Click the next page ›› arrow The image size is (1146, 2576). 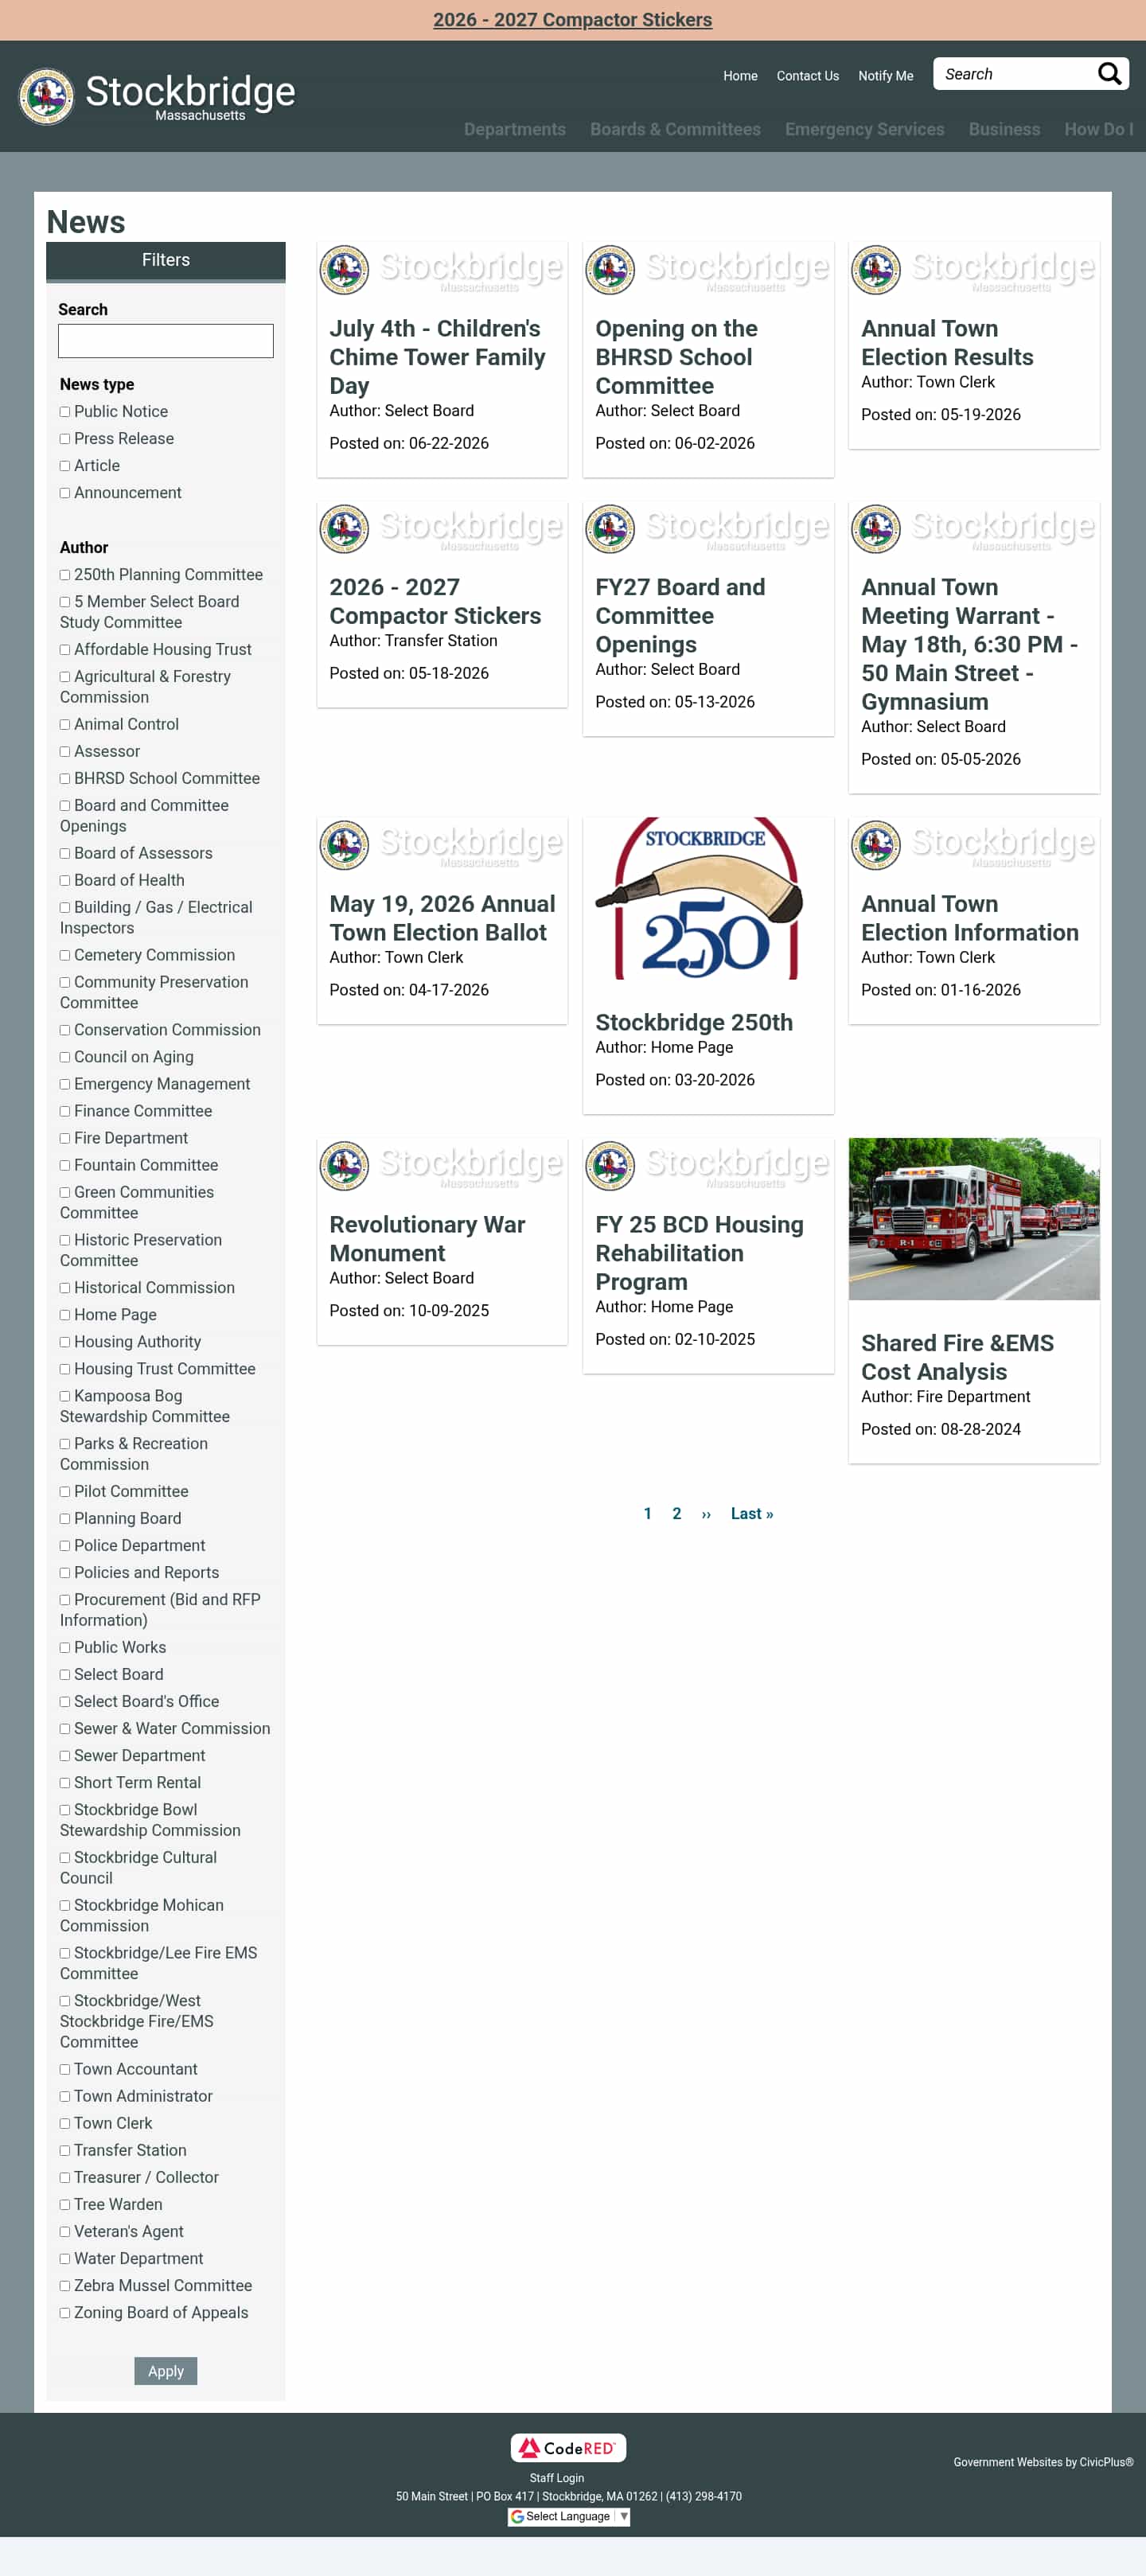[x=706, y=1514]
